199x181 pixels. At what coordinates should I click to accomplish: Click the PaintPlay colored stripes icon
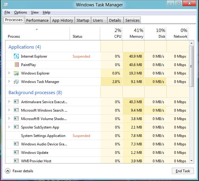coord(17,65)
